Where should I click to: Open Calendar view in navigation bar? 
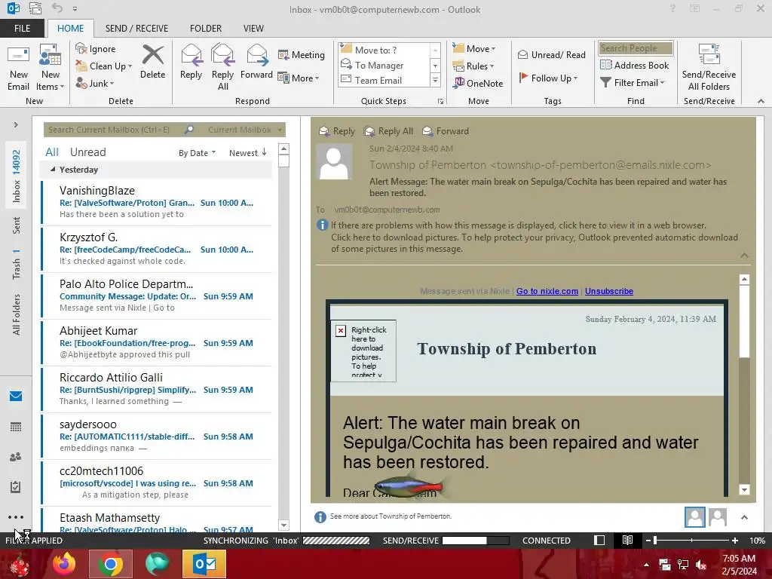point(16,427)
